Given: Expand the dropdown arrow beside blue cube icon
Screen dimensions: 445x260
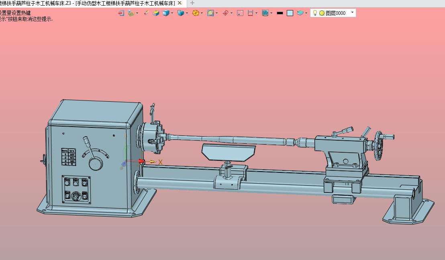Looking at the screenshot, I should tap(172, 13).
